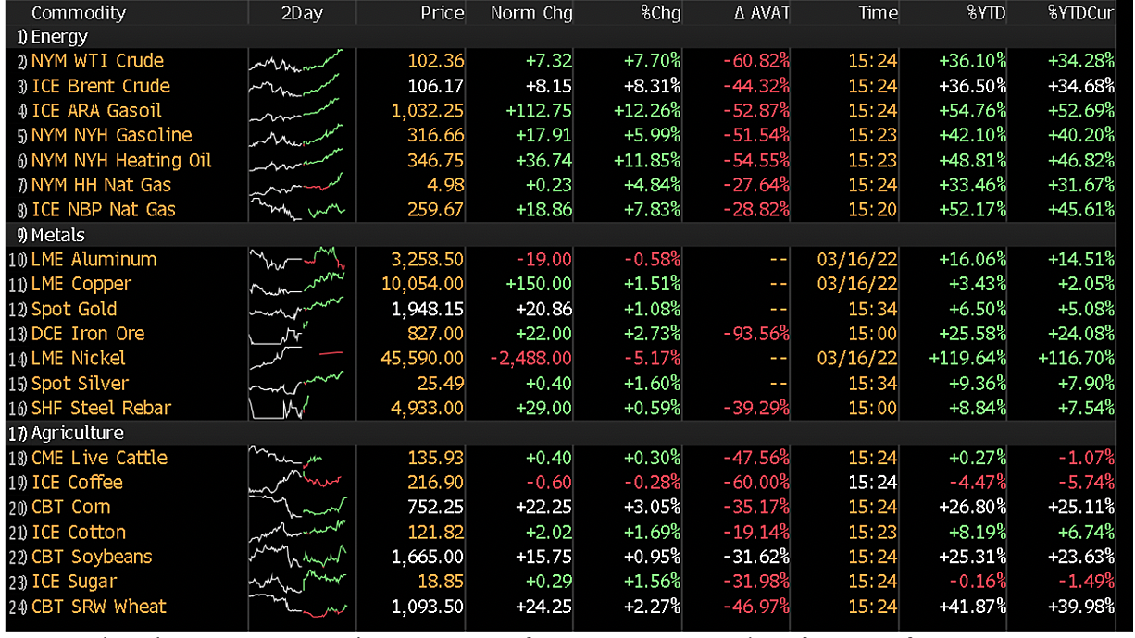This screenshot has height=638, width=1135.
Task: Open Spot Silver
Action: click(80, 383)
